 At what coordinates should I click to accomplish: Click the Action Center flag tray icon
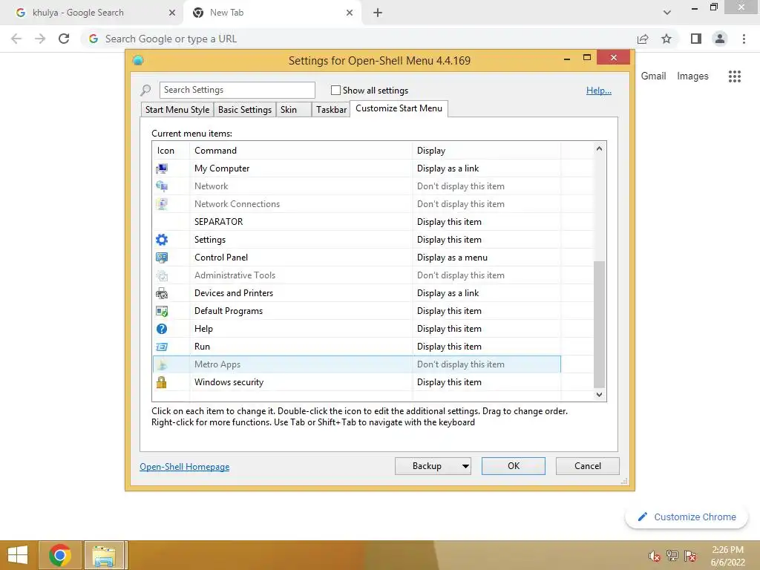point(690,556)
